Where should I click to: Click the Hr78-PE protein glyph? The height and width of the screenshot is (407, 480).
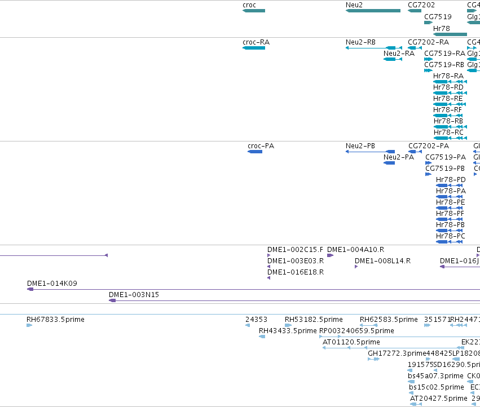tap(449, 208)
